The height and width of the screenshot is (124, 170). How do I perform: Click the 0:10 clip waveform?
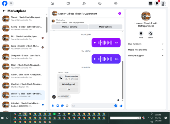pos(105,43)
